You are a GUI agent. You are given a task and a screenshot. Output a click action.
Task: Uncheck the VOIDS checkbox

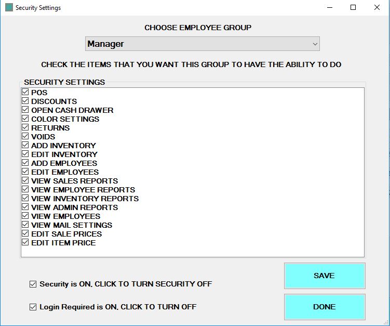pos(25,137)
